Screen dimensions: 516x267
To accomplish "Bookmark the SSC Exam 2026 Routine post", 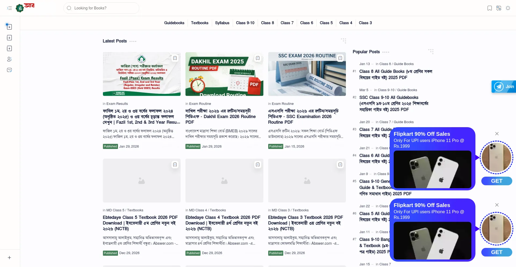I will (x=340, y=58).
